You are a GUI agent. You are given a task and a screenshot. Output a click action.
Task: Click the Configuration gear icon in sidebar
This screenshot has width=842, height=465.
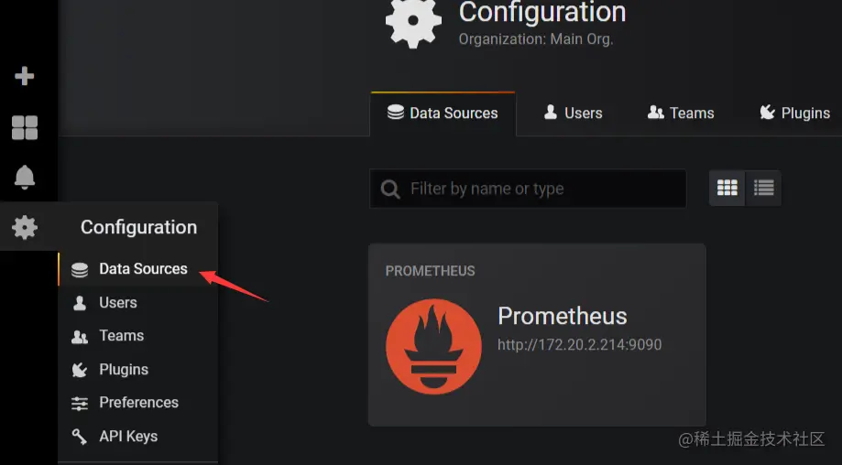(x=25, y=227)
